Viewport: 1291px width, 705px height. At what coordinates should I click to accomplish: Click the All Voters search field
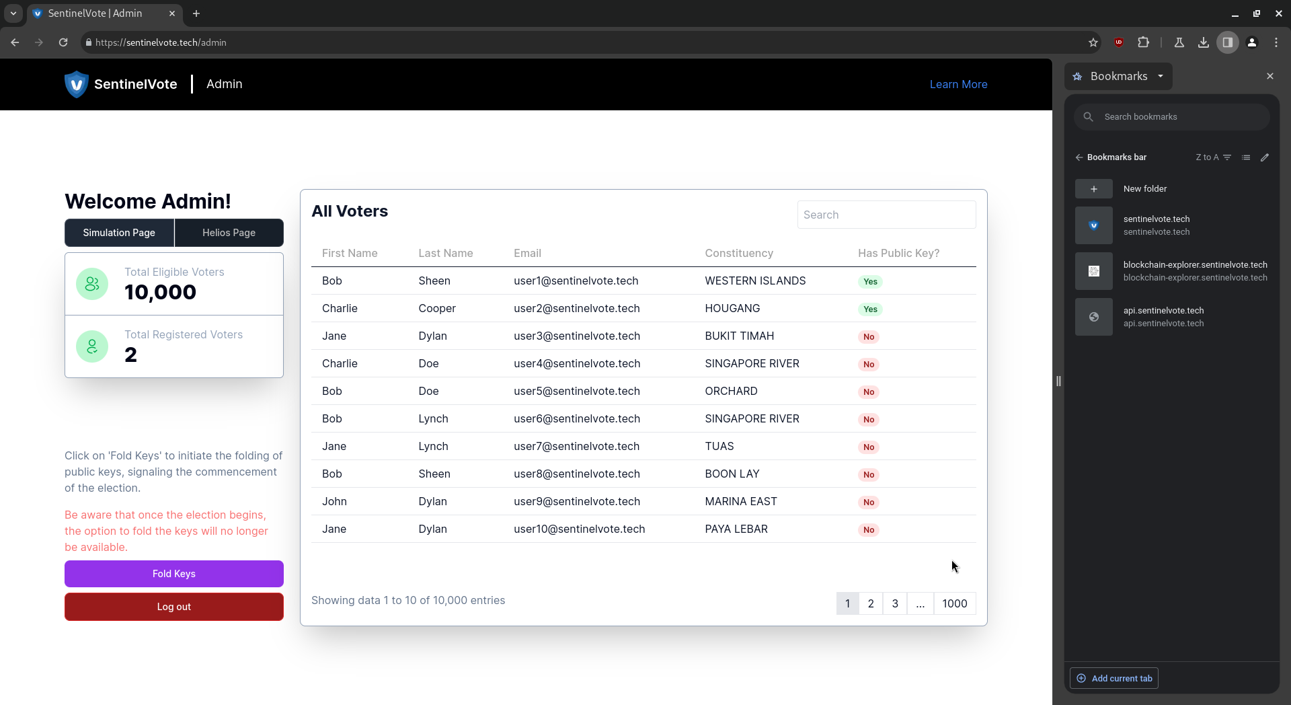click(886, 215)
